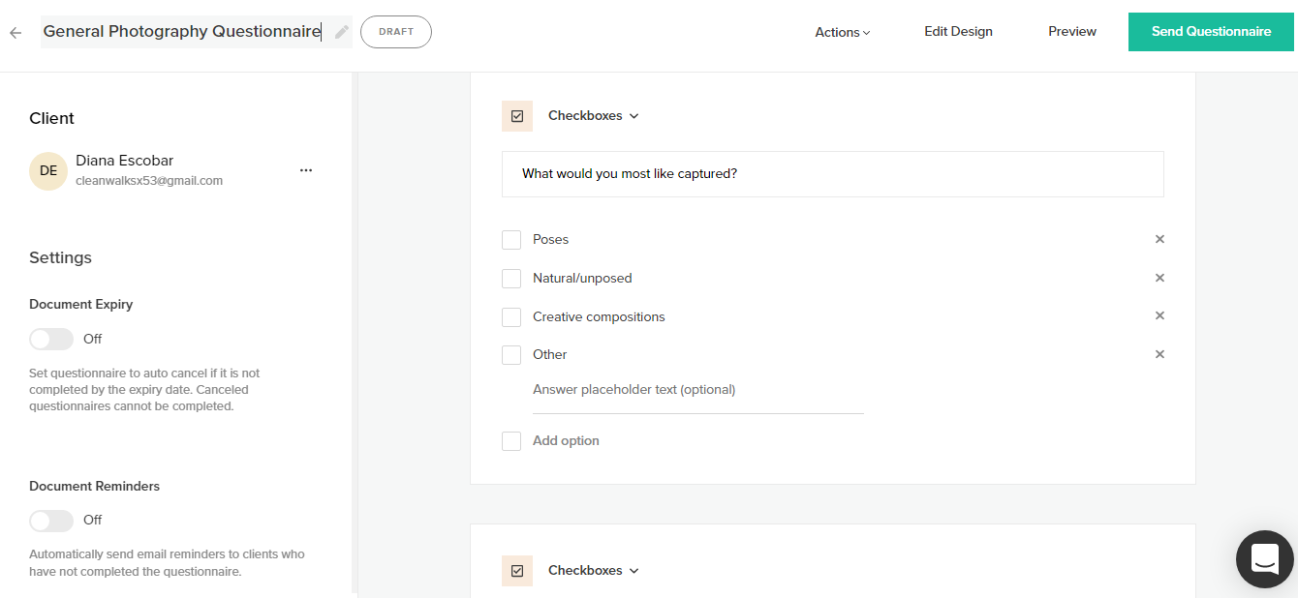This screenshot has height=598, width=1298.
Task: Remove the Poses option
Action: pyautogui.click(x=1159, y=239)
